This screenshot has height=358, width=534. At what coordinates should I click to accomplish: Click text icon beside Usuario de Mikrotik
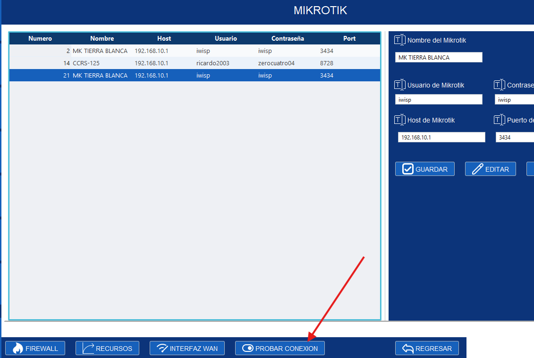click(399, 85)
